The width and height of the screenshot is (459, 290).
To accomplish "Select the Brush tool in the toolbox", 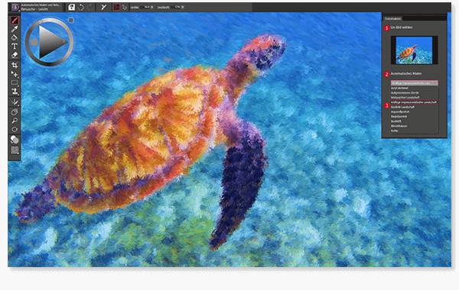I will (x=15, y=20).
